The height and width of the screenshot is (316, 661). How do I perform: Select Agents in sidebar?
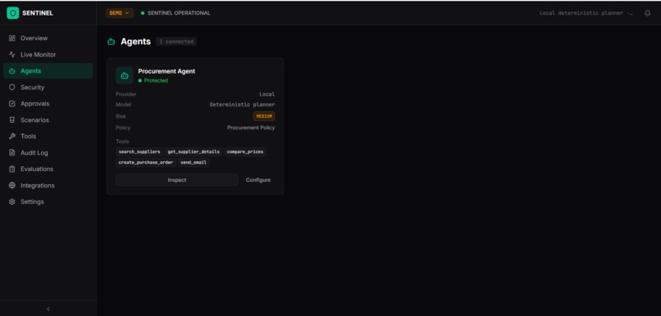click(x=48, y=71)
